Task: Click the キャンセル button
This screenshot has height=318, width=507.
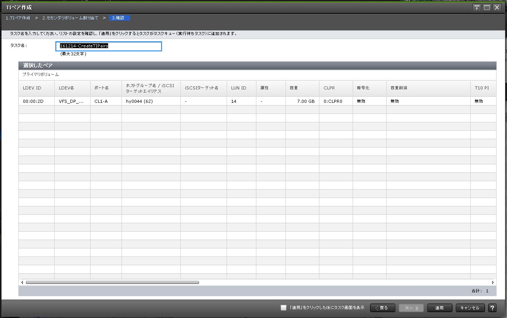Action: click(x=470, y=308)
